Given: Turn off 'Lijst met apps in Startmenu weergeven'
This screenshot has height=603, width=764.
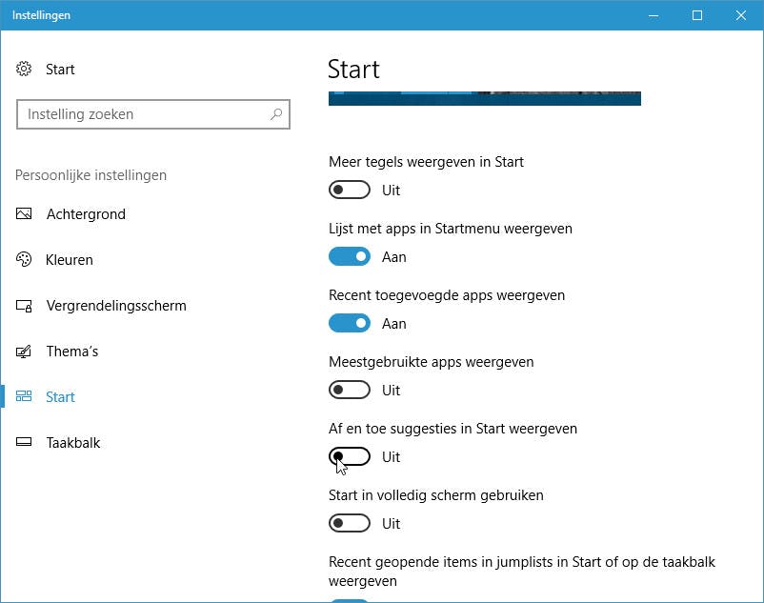Looking at the screenshot, I should coord(350,257).
